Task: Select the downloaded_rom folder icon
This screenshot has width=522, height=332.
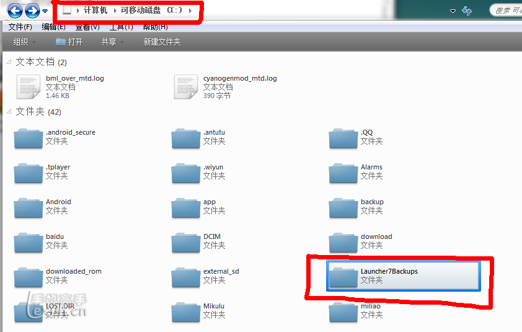Action: [29, 277]
